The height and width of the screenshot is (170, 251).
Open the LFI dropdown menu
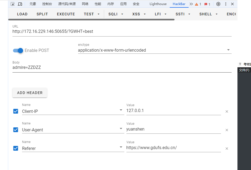click(160, 14)
